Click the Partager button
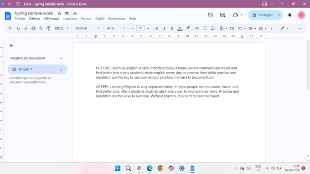 click(x=262, y=15)
